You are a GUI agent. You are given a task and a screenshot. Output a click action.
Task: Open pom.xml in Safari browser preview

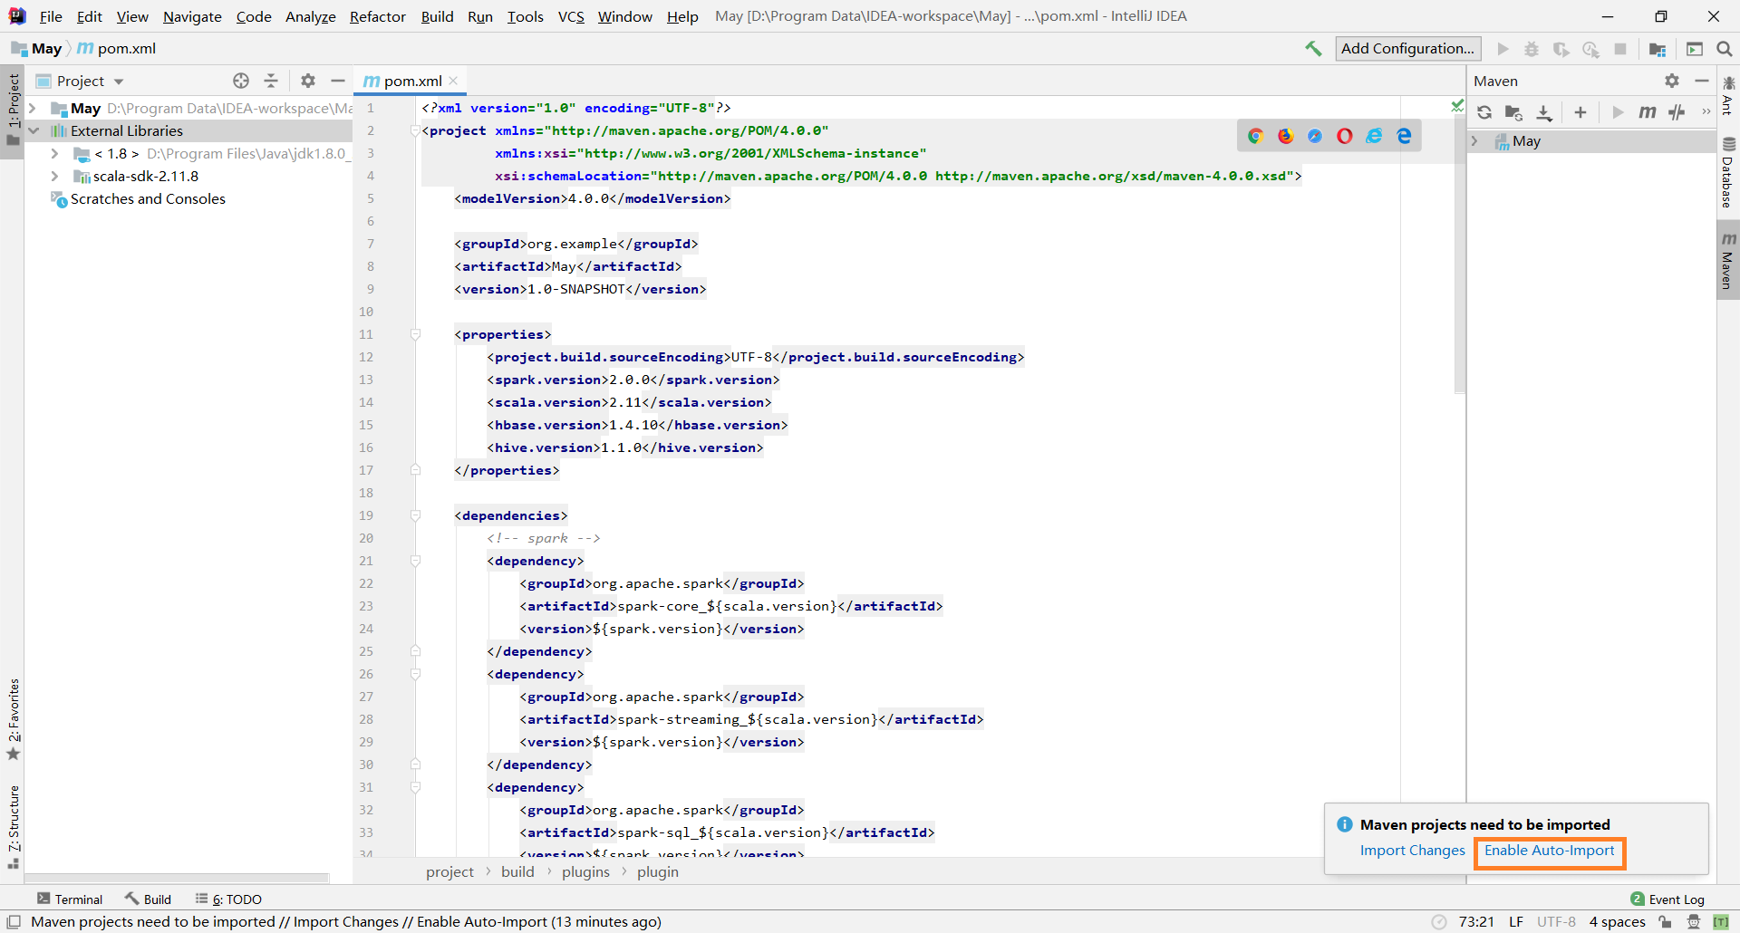coord(1315,136)
